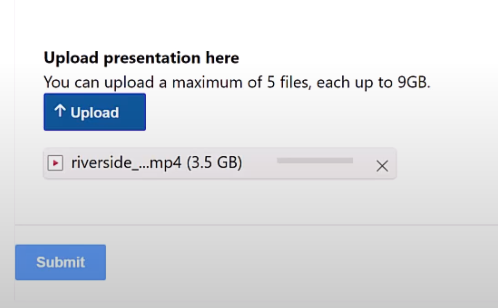Click the word Upload in blue button
Viewport: 498px width, 308px height.
click(x=94, y=113)
